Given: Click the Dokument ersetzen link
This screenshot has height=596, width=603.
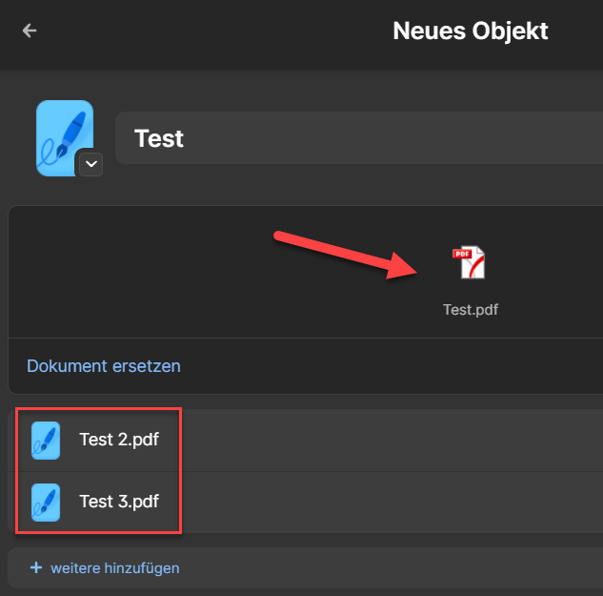Looking at the screenshot, I should pos(103,366).
